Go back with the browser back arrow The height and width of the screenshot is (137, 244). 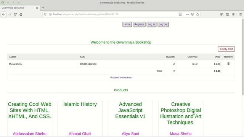pos(3,14)
